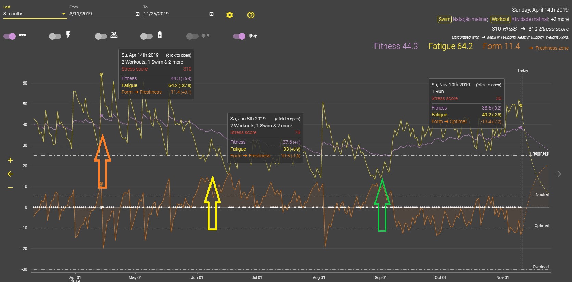Enable the swimming stress score switch

tap(101, 36)
